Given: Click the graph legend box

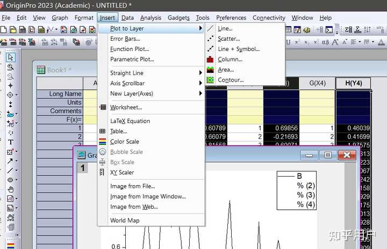Looking at the screenshot, I should coord(296,191).
